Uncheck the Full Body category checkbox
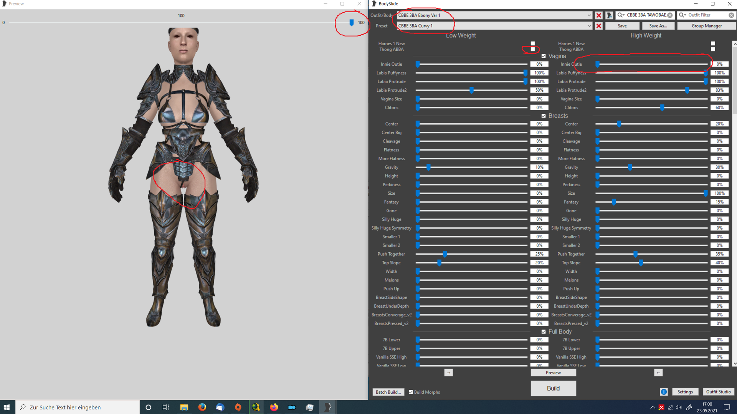 544,331
